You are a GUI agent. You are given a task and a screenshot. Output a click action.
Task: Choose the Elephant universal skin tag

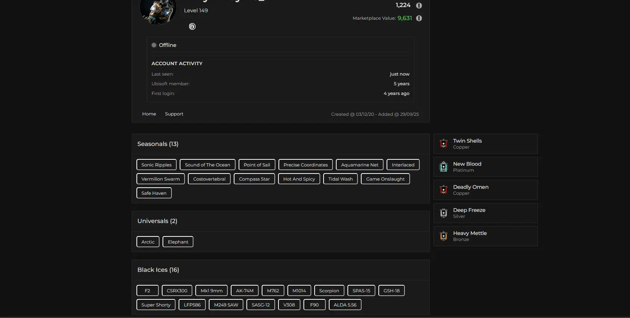178,242
